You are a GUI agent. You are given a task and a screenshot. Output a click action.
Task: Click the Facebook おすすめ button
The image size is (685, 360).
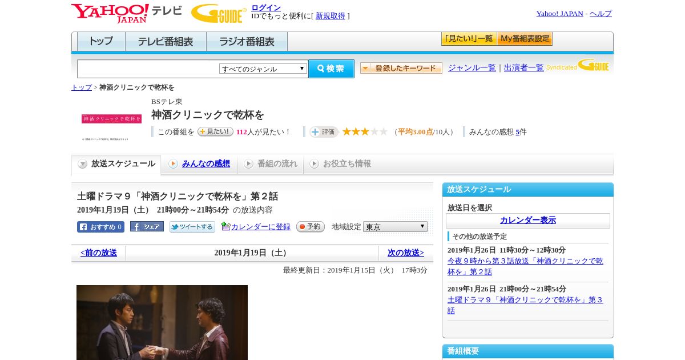[100, 227]
